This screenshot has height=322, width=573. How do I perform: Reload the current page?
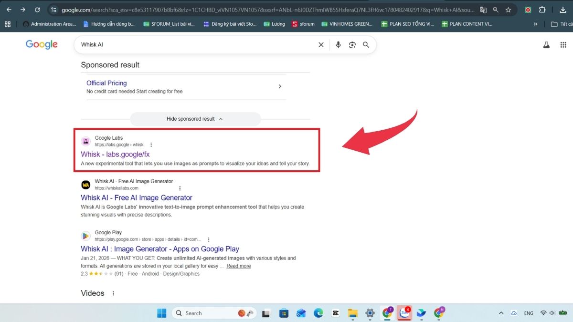point(37,10)
